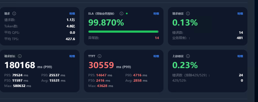Click the SLA（排除业务限制）card title
The height and width of the screenshot is (102, 258).
point(101,14)
